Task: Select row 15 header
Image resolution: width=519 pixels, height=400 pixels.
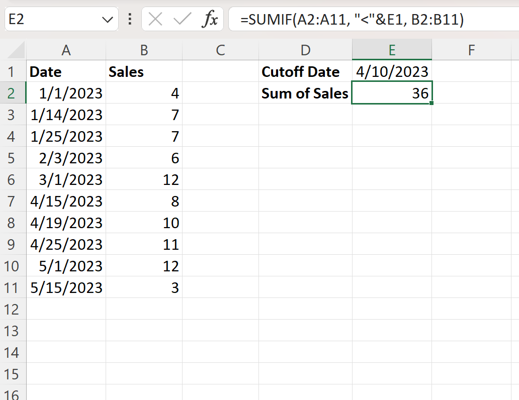Action: (13, 374)
